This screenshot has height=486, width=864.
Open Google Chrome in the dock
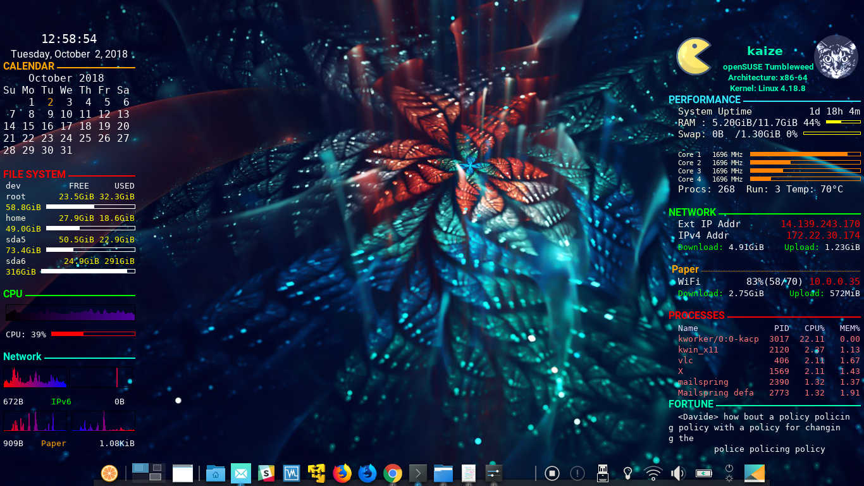pyautogui.click(x=393, y=473)
